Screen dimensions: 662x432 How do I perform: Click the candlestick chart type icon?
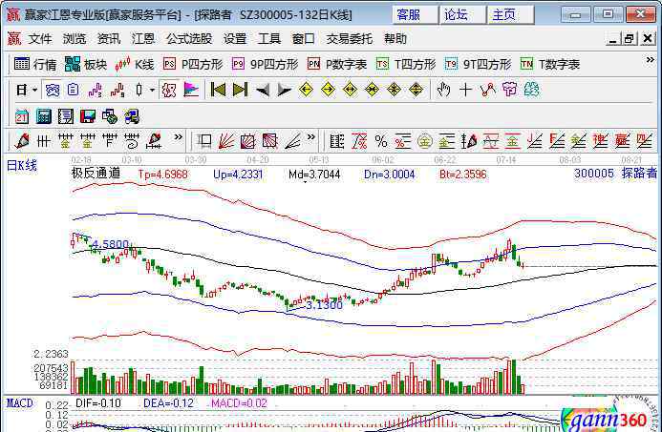click(x=139, y=90)
